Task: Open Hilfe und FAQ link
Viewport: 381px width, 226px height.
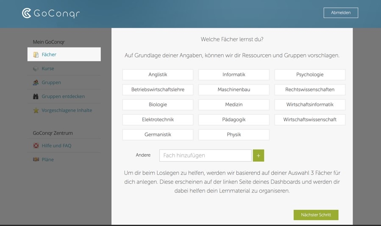Action: click(56, 146)
